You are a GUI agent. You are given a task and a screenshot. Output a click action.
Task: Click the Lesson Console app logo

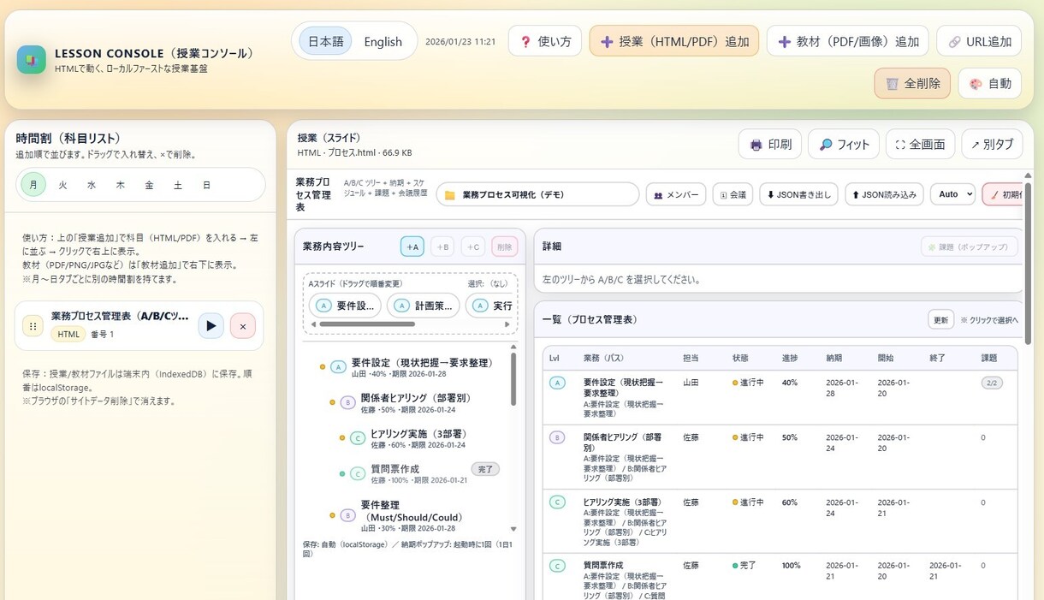(31, 60)
